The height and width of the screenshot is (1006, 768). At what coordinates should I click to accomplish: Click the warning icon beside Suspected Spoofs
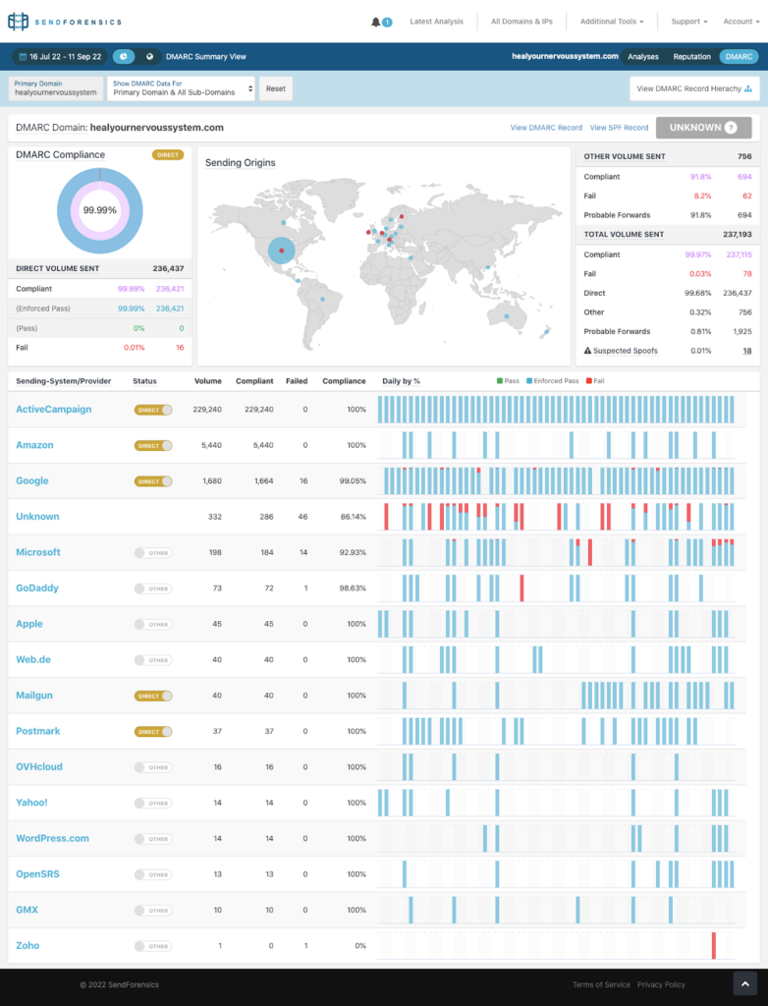coord(587,351)
